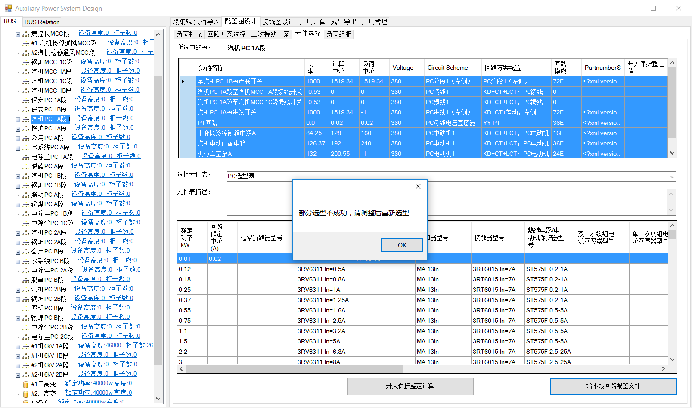Expand the 水系统PC A段 tree node
This screenshot has height=408, width=692.
pyautogui.click(x=18, y=148)
